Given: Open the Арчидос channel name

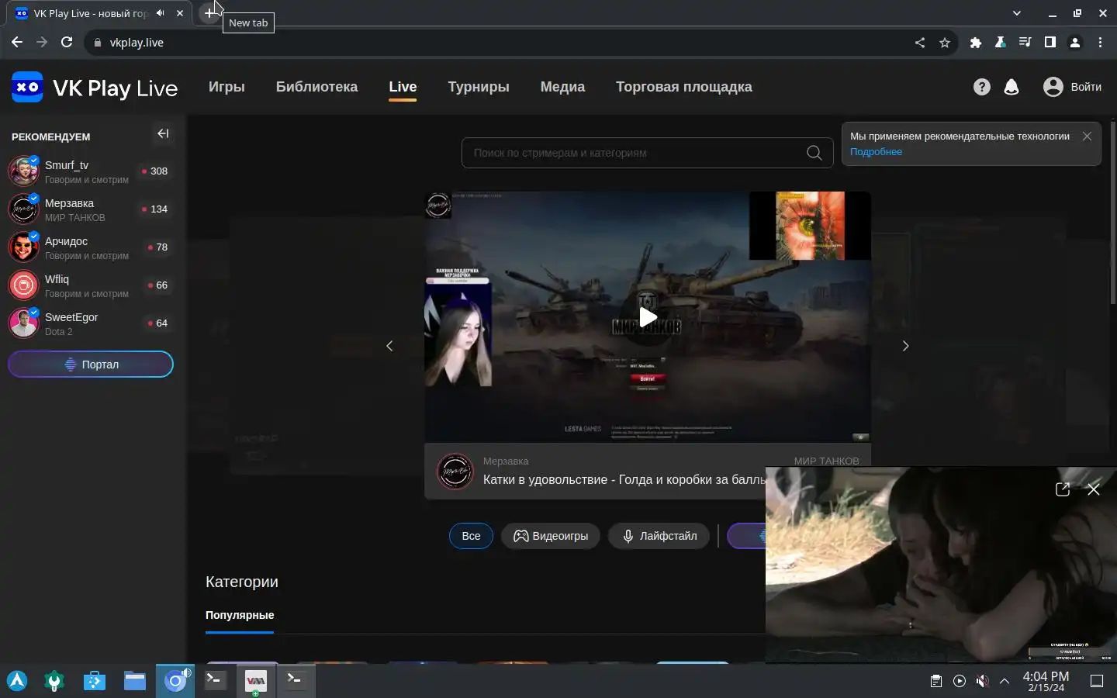Looking at the screenshot, I should click(66, 241).
